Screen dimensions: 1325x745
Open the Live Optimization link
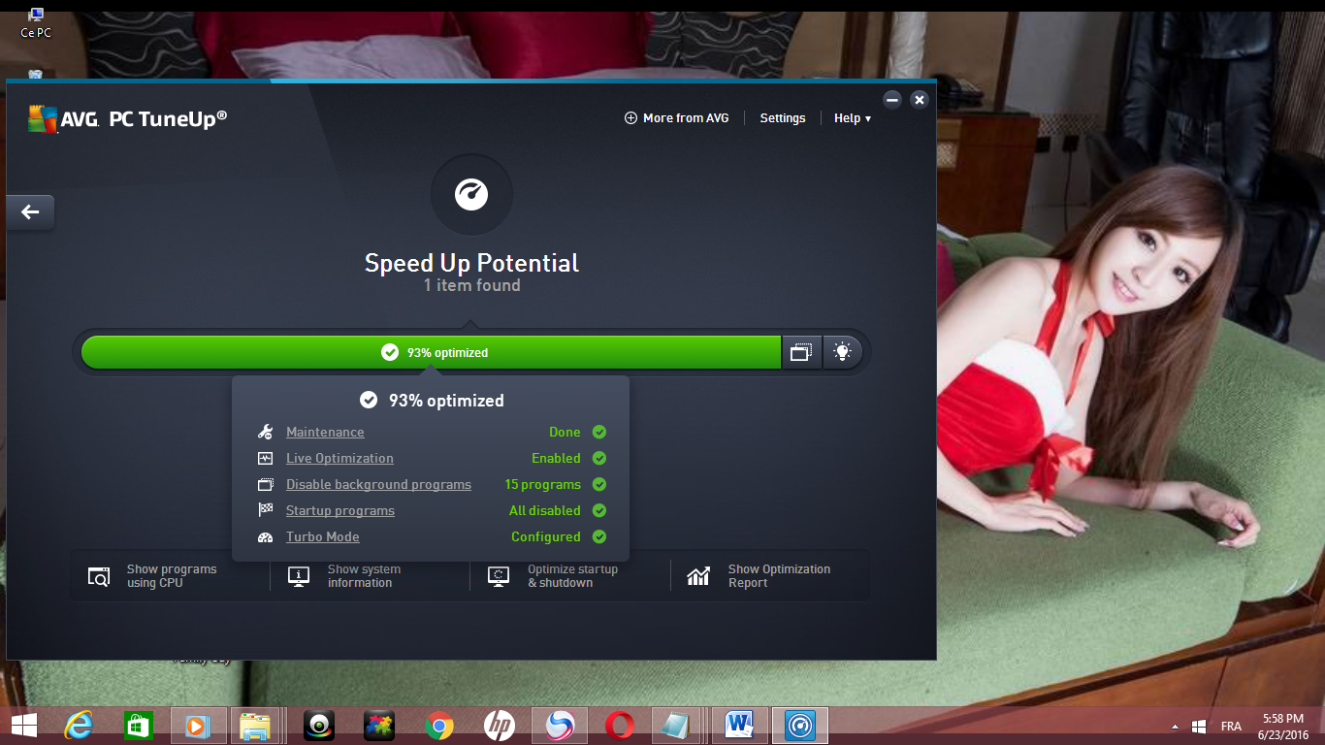point(339,459)
